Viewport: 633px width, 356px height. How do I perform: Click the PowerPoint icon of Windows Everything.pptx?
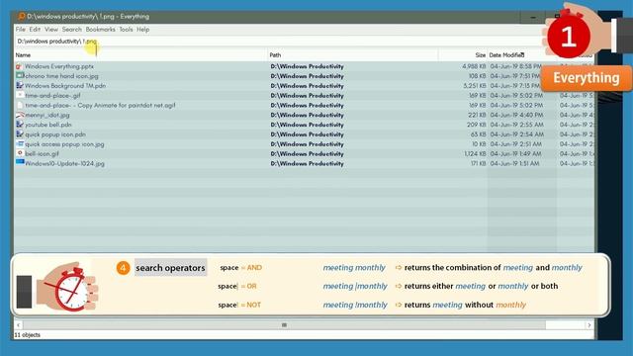coord(20,66)
